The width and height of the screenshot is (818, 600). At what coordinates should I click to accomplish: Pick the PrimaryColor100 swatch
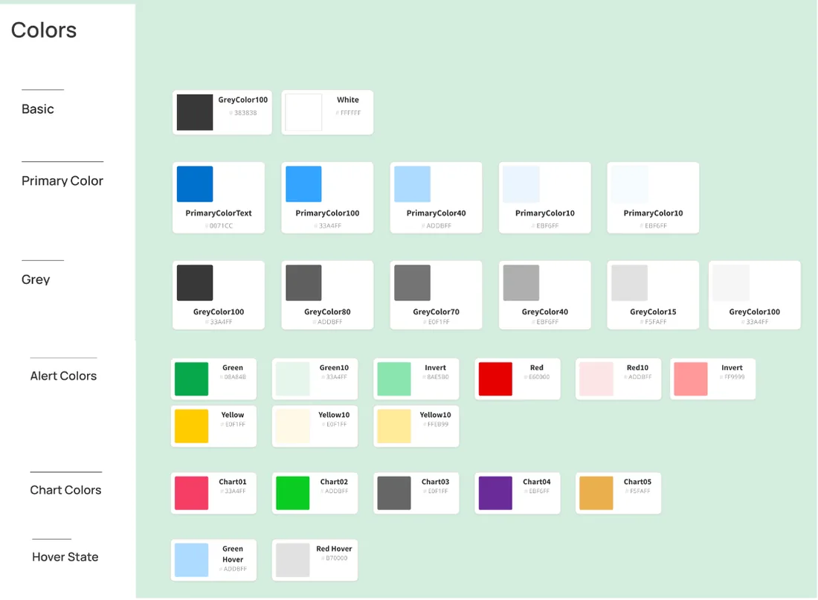coord(303,184)
